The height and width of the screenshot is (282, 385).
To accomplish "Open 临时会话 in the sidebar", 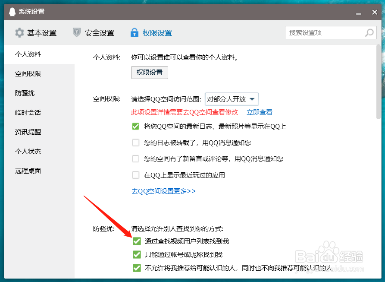I will click(39, 112).
